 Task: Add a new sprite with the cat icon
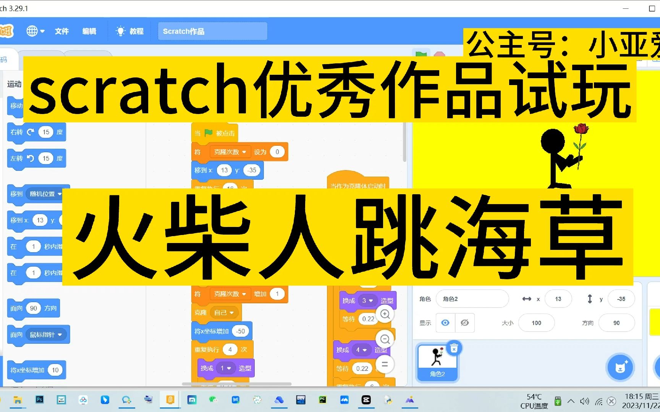coord(620,367)
